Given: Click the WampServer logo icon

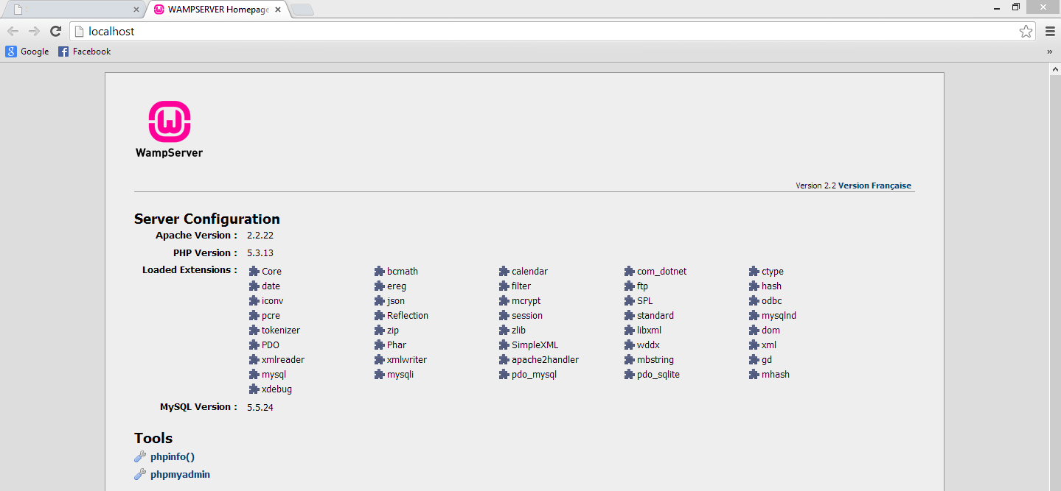Looking at the screenshot, I should (x=170, y=121).
